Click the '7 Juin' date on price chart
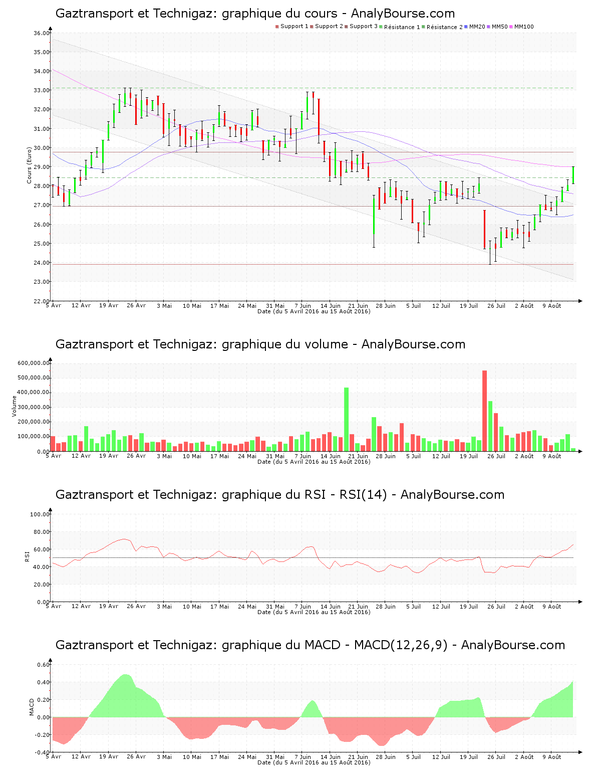Viewport: 601px width, 777px height. click(303, 305)
